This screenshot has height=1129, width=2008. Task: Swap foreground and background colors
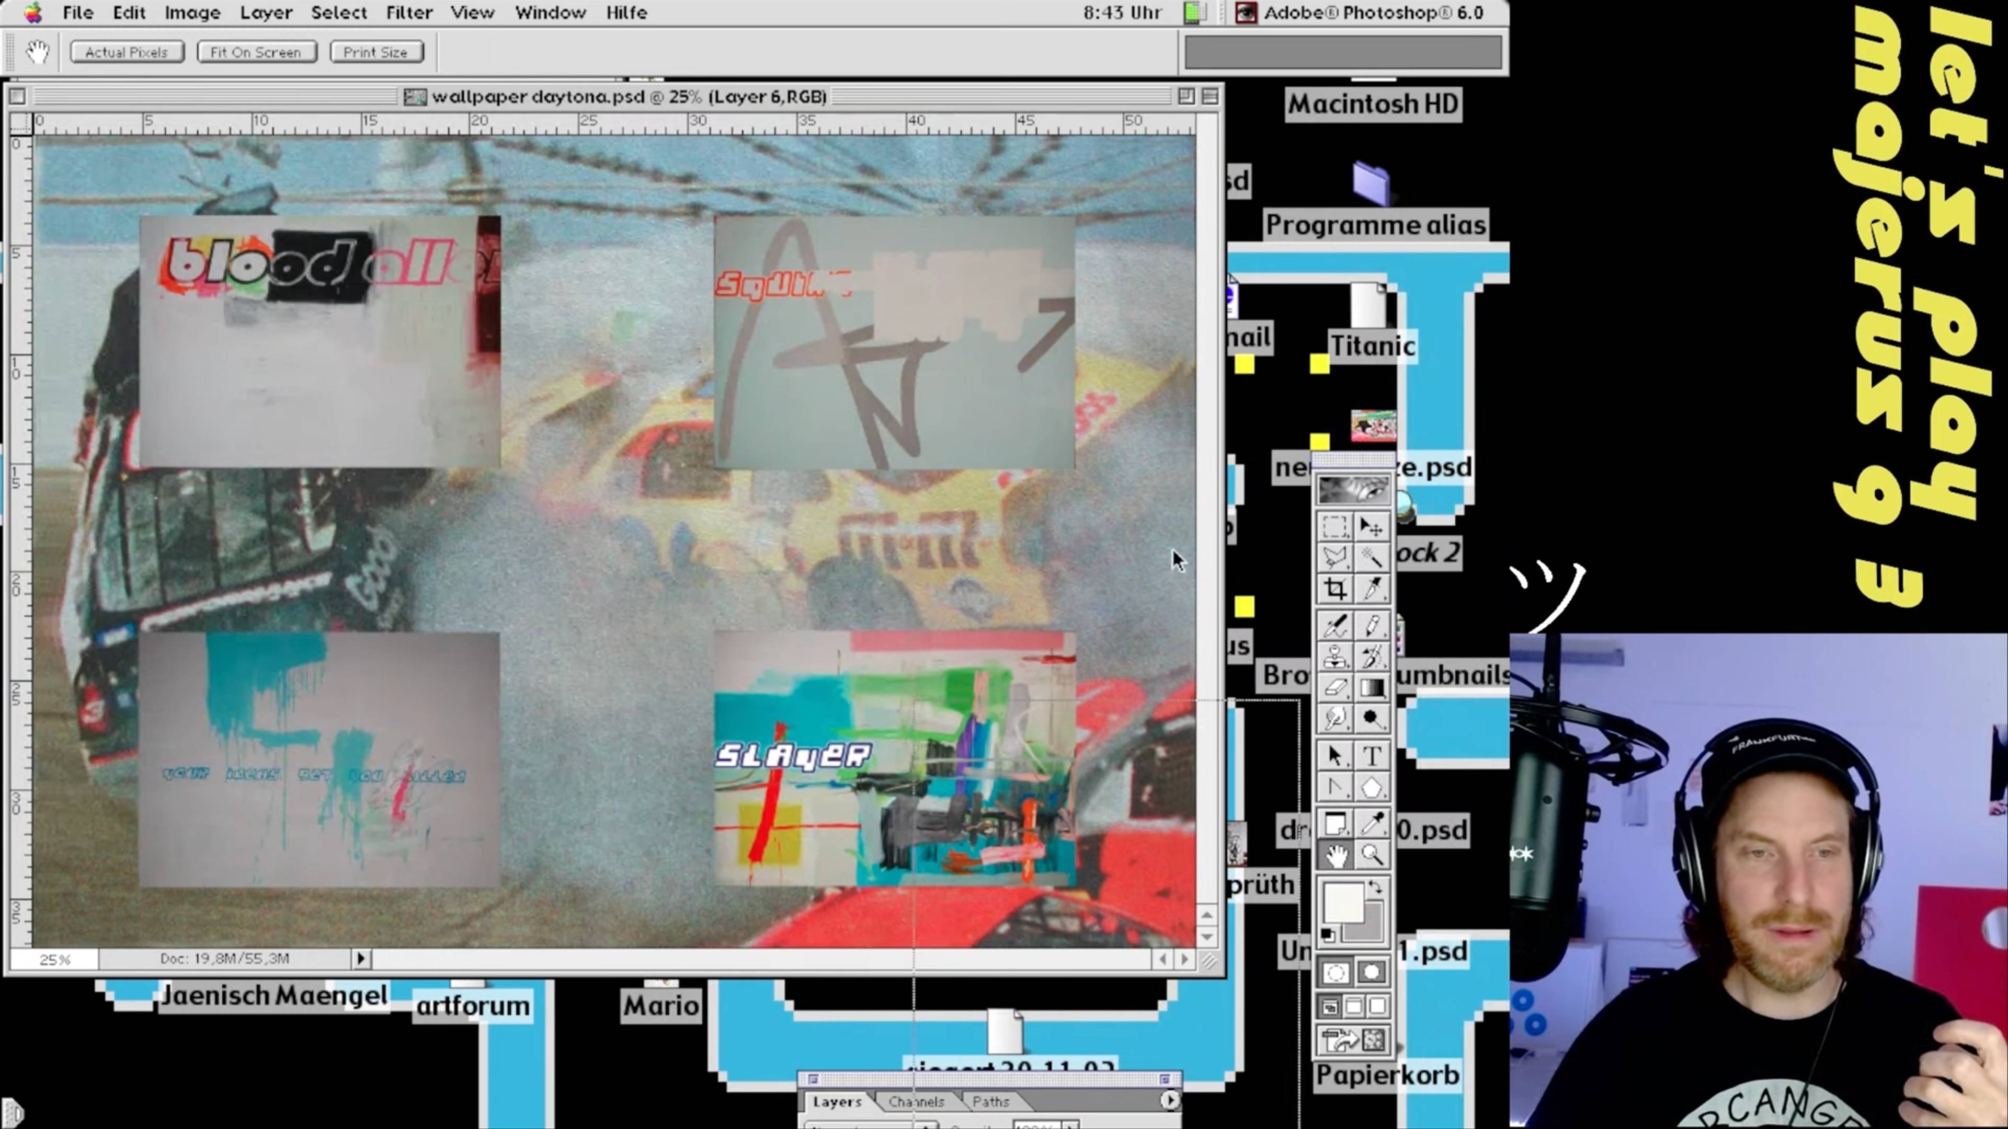coord(1376,888)
